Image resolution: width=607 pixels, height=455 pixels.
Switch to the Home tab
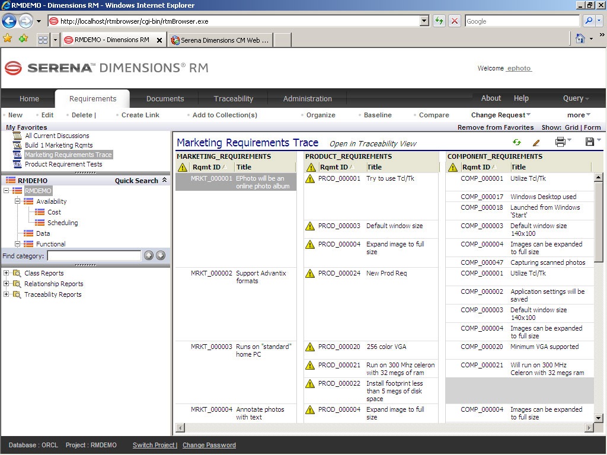tap(29, 99)
